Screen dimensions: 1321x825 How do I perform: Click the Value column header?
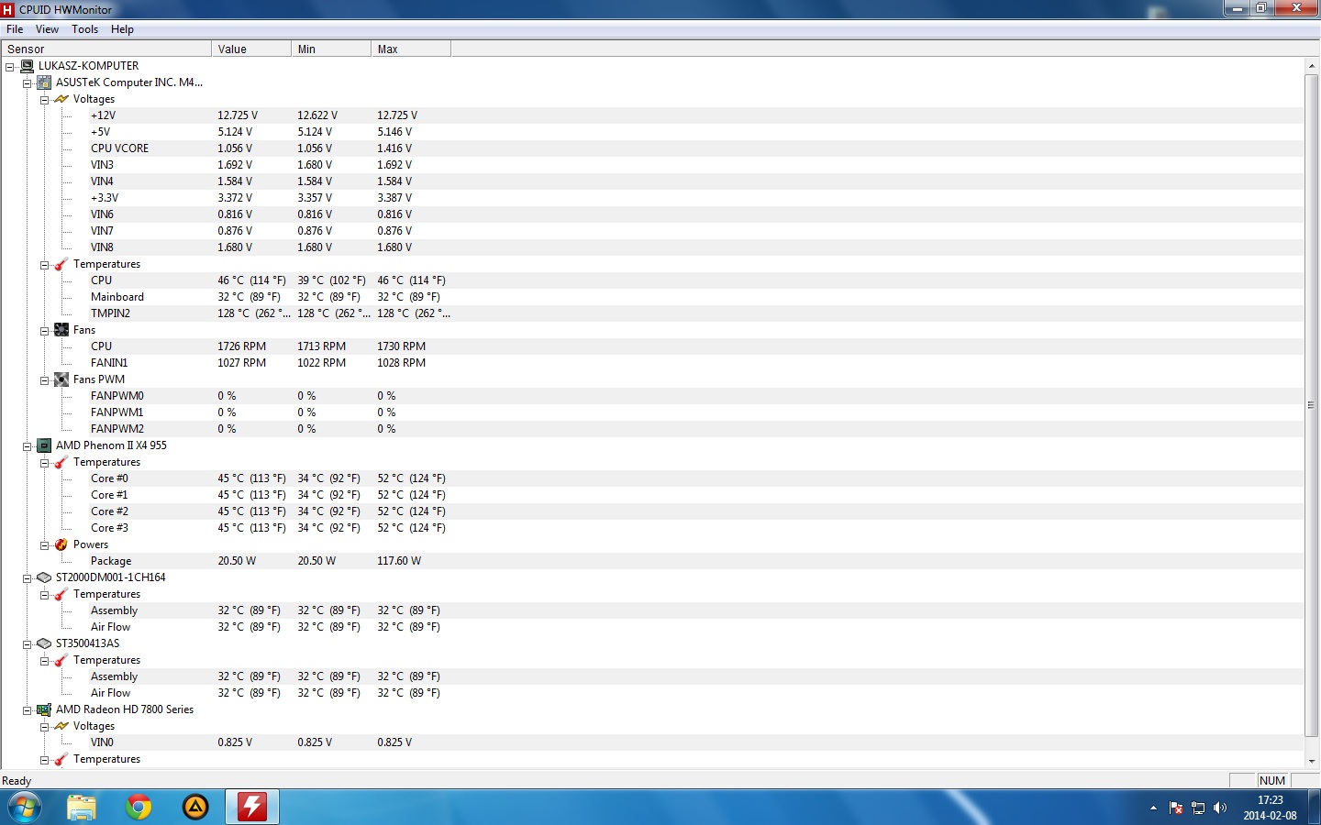pos(251,49)
